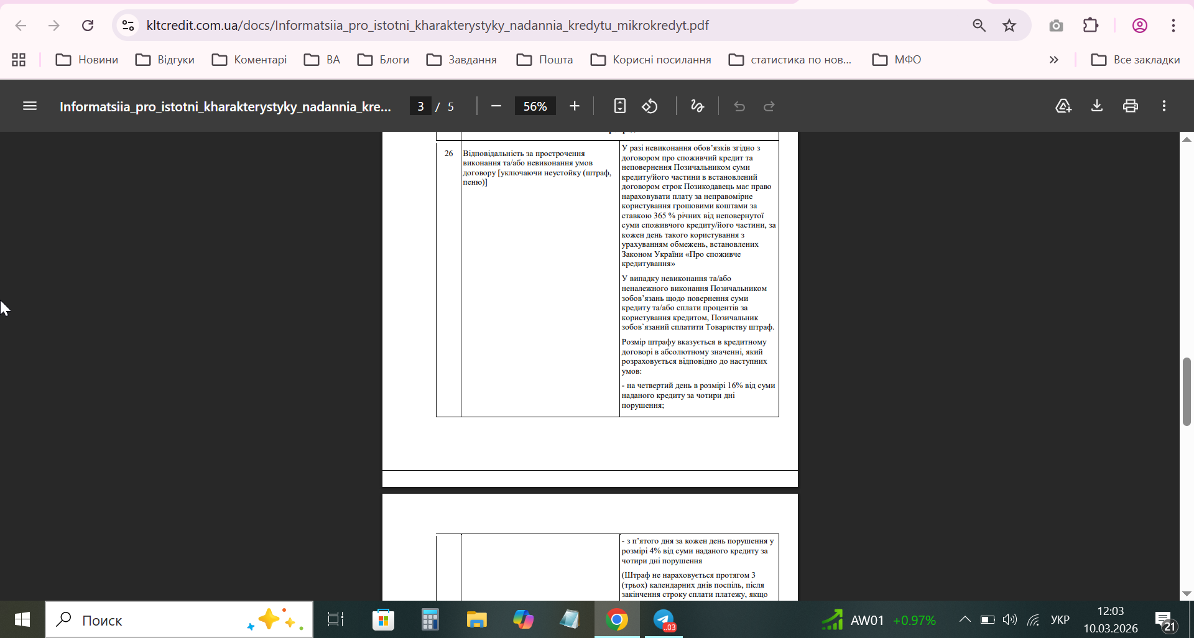The width and height of the screenshot is (1194, 638).
Task: Focus the address bar URL
Action: [x=427, y=25]
